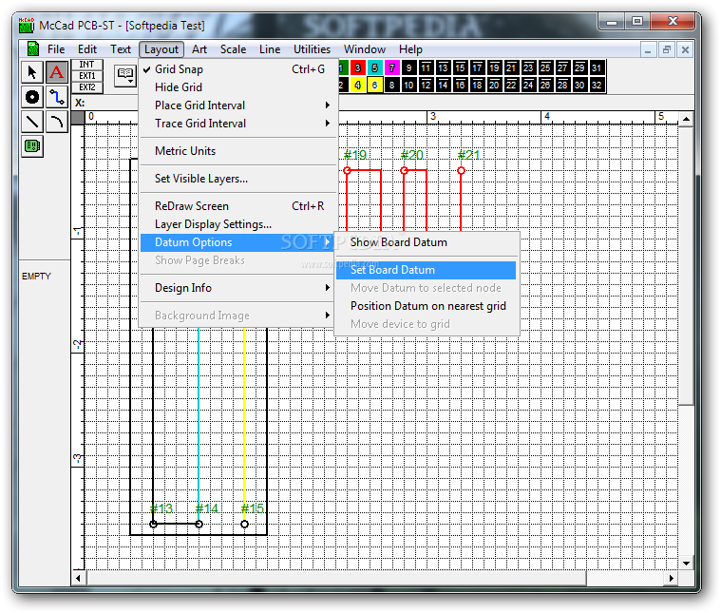Viewport: 721px width, 613px height.
Task: Select yellow layer 4 swatch
Action: (x=358, y=86)
